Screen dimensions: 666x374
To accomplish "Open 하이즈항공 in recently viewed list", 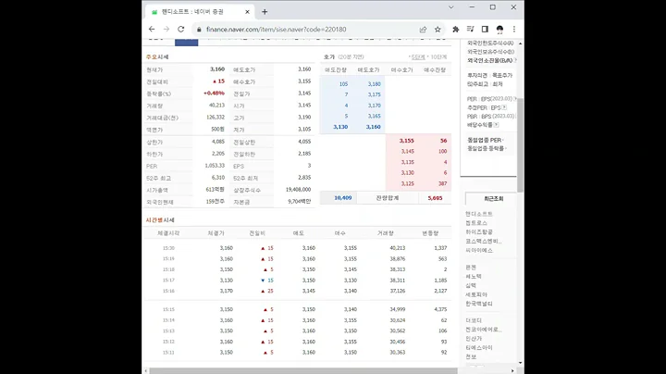I will 479,232.
